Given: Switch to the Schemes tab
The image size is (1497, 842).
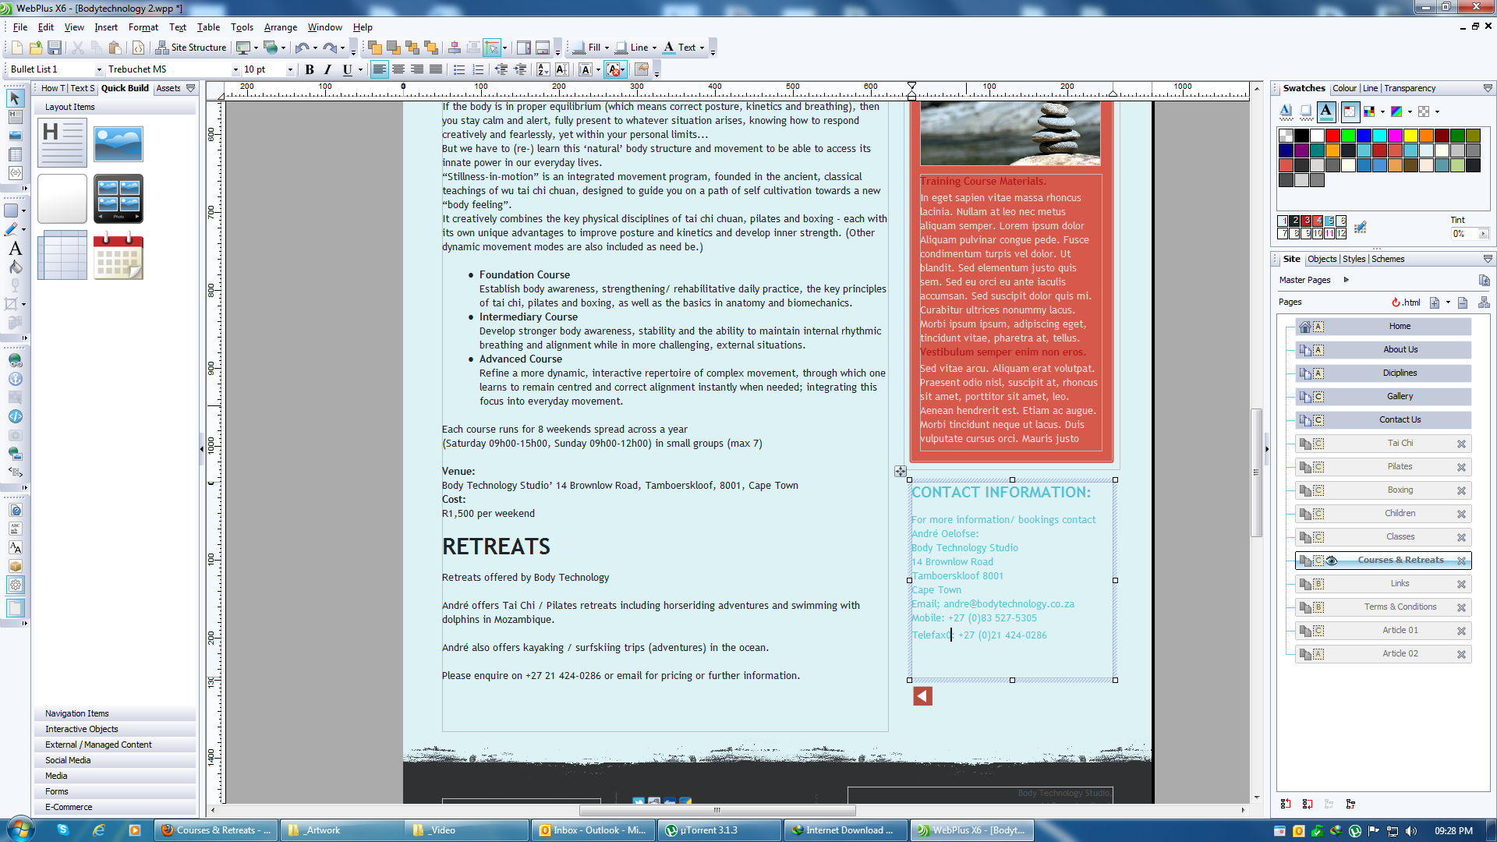Looking at the screenshot, I should [1388, 259].
